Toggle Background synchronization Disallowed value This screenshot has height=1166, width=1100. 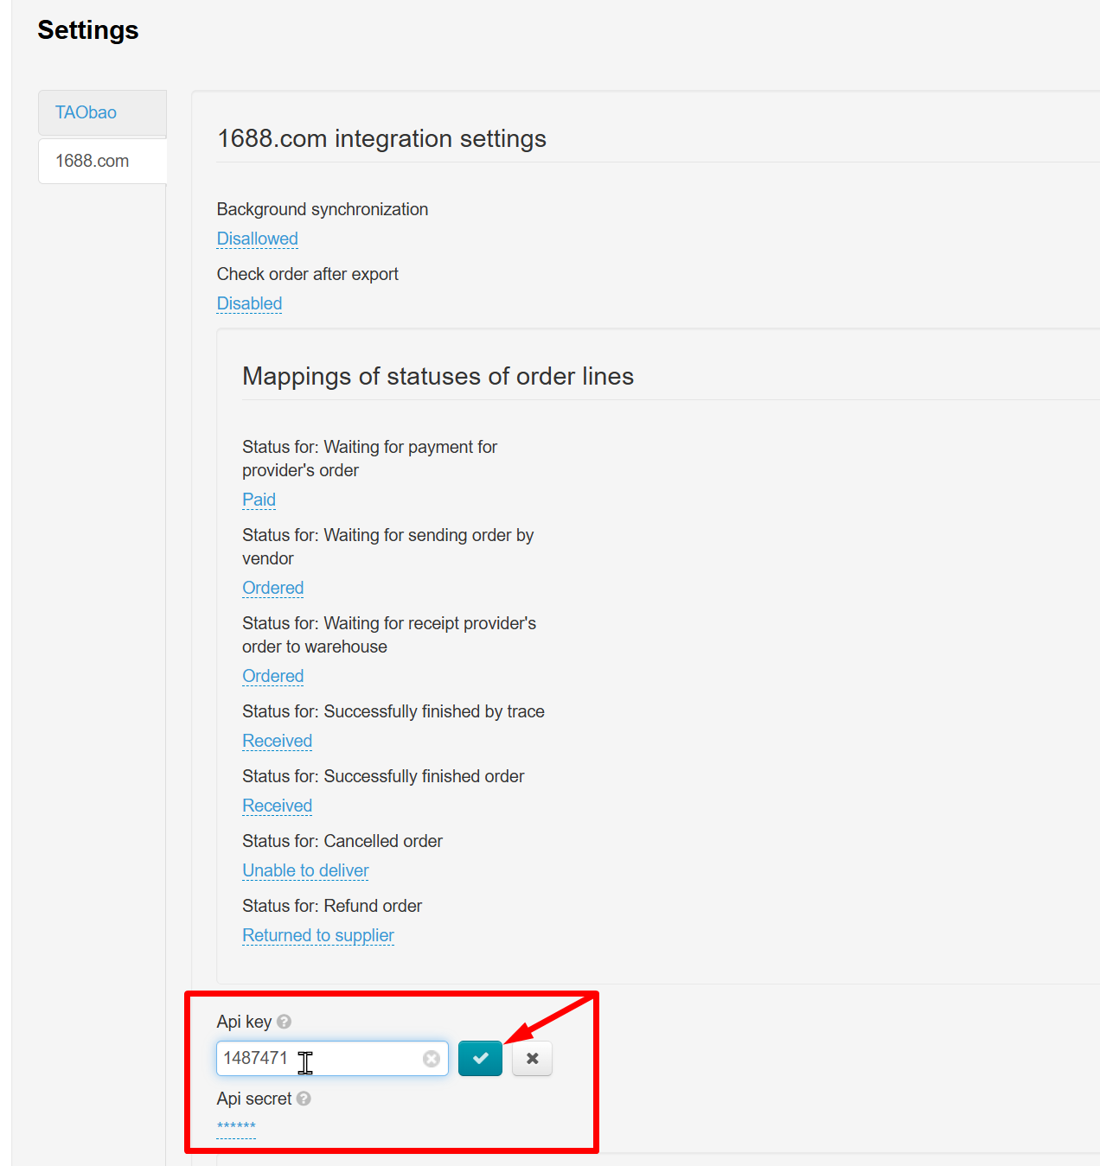click(x=257, y=239)
